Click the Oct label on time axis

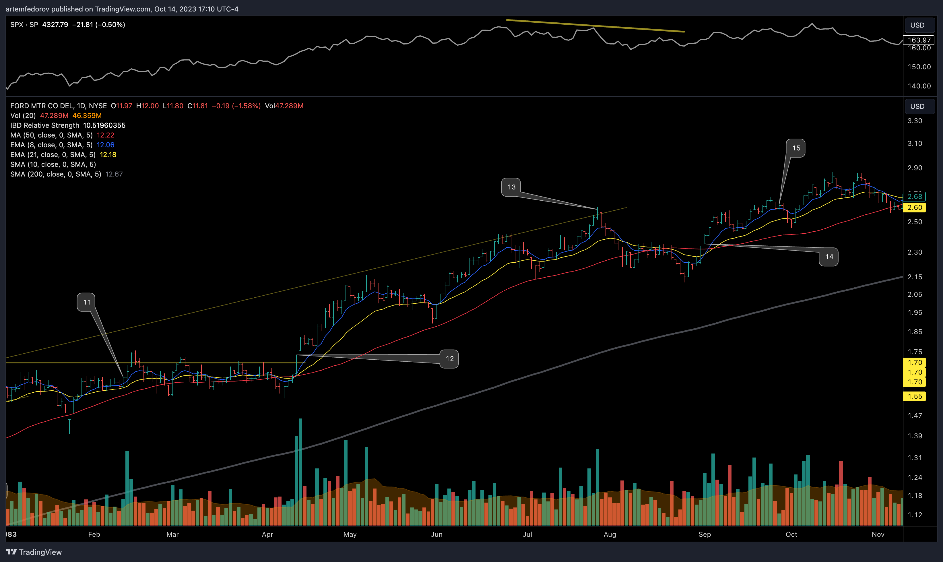pos(791,534)
